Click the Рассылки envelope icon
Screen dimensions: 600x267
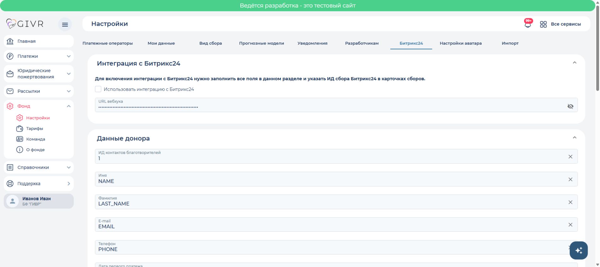10,91
